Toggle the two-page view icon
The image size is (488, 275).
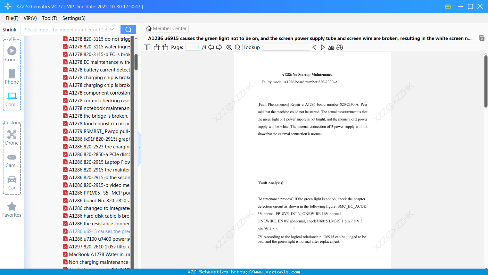click(x=147, y=47)
